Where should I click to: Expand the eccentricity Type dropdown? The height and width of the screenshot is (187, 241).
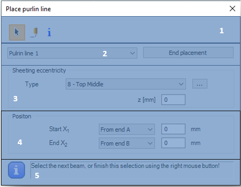coord(126,84)
